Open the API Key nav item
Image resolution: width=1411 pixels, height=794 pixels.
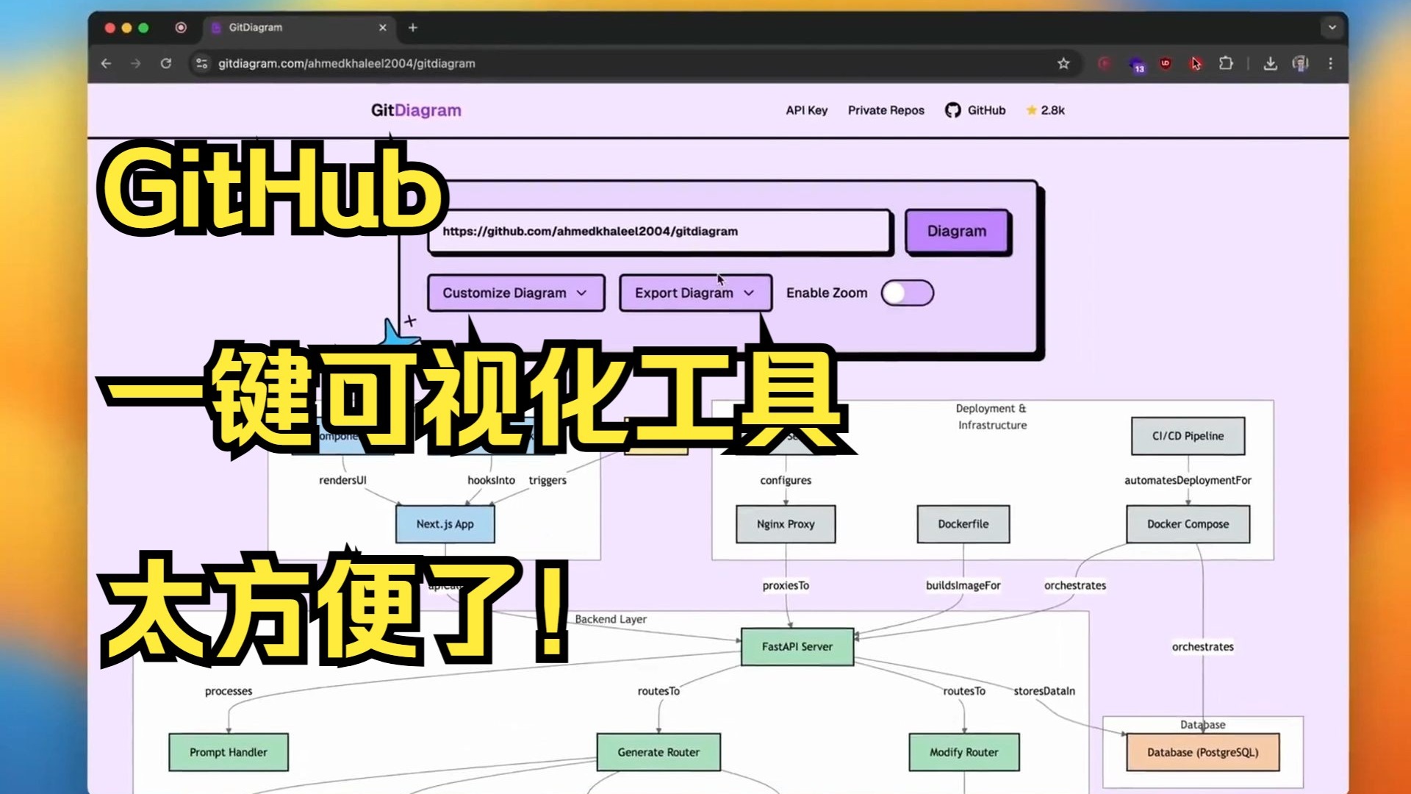(806, 110)
